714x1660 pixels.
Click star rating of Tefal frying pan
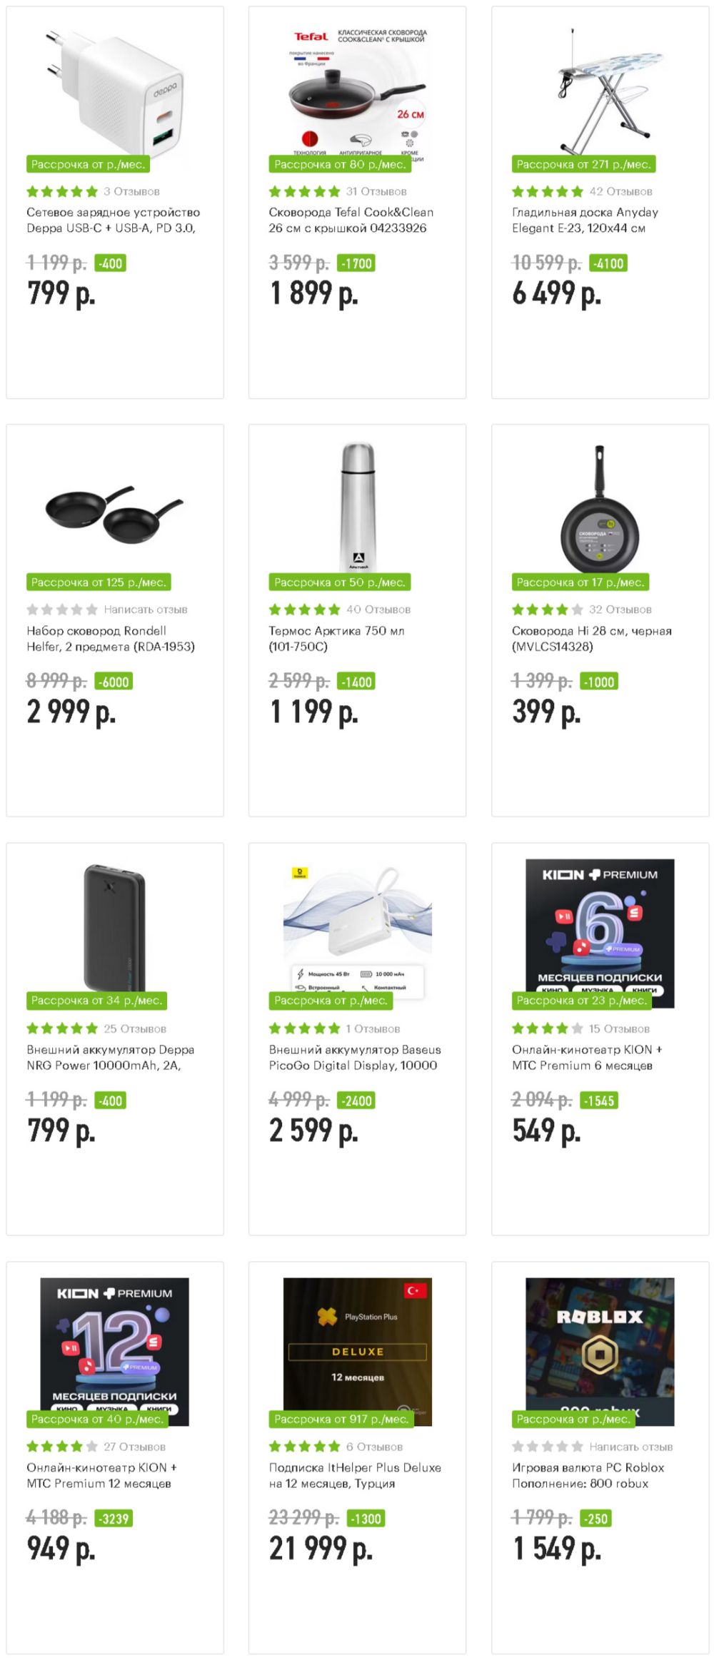(305, 191)
